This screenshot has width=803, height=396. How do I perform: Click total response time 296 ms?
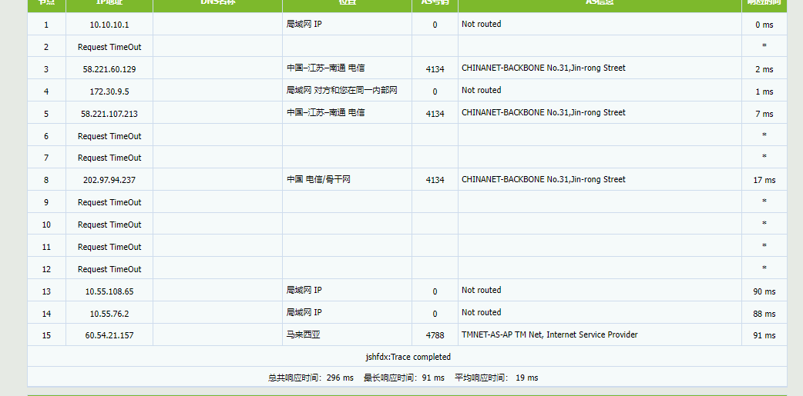(311, 378)
